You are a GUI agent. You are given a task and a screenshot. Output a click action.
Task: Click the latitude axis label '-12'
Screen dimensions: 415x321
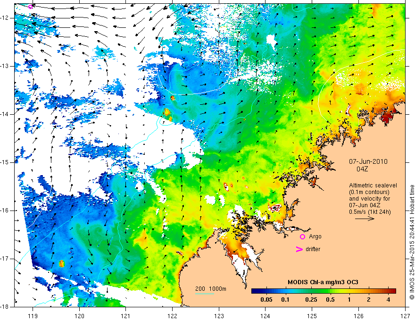click(x=5, y=18)
